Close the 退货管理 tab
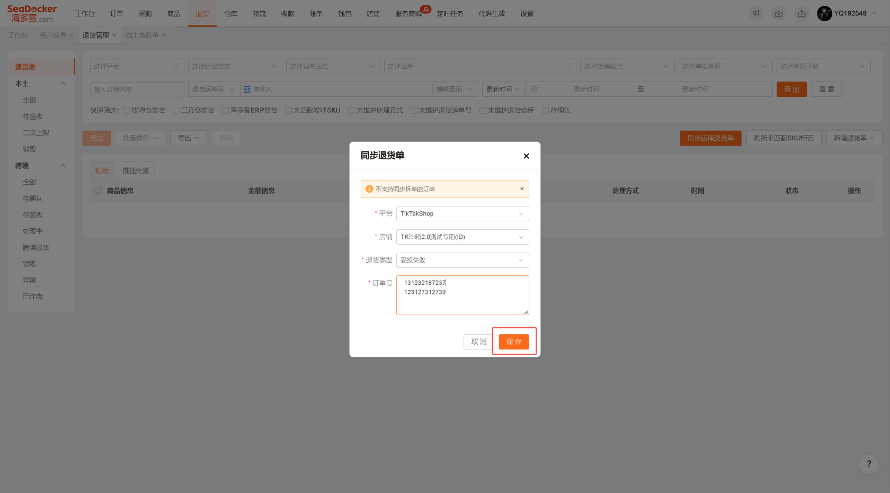 pos(114,35)
